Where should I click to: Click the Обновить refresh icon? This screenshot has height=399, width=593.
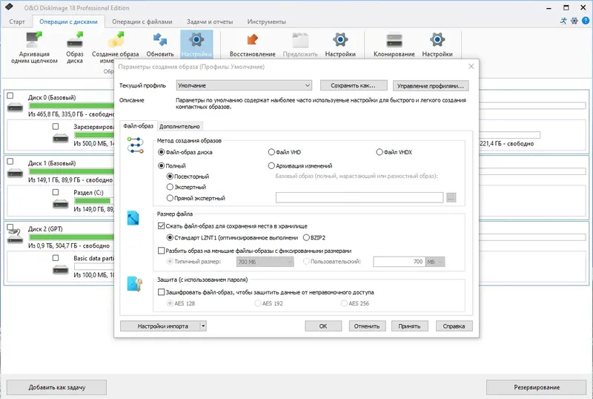click(160, 40)
